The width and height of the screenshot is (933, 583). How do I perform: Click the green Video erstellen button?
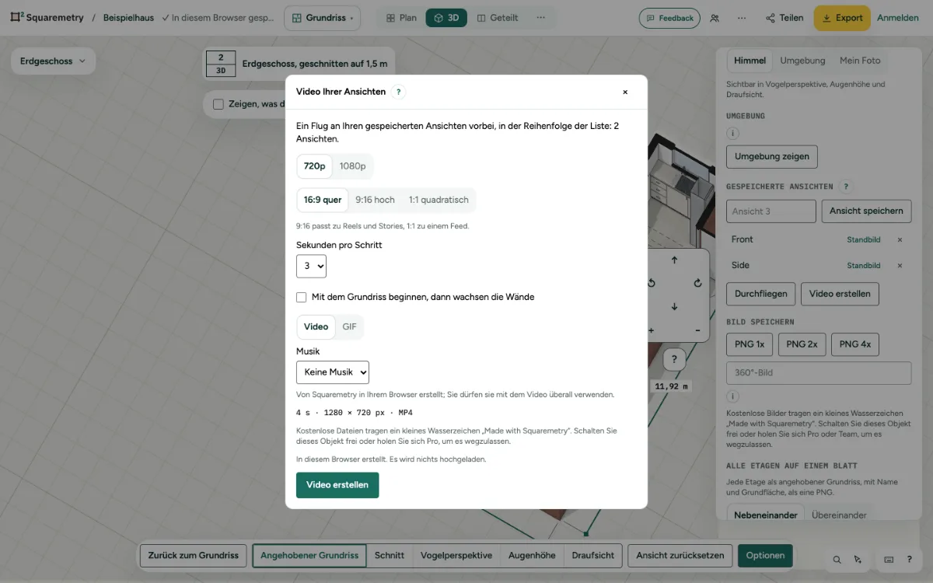(x=337, y=485)
